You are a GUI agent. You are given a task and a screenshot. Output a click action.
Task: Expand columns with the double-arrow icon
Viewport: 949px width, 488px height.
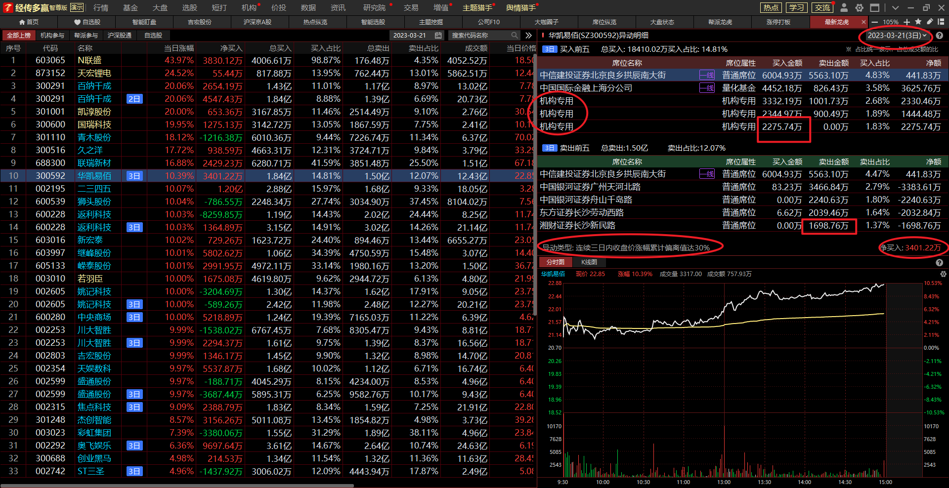coord(528,35)
